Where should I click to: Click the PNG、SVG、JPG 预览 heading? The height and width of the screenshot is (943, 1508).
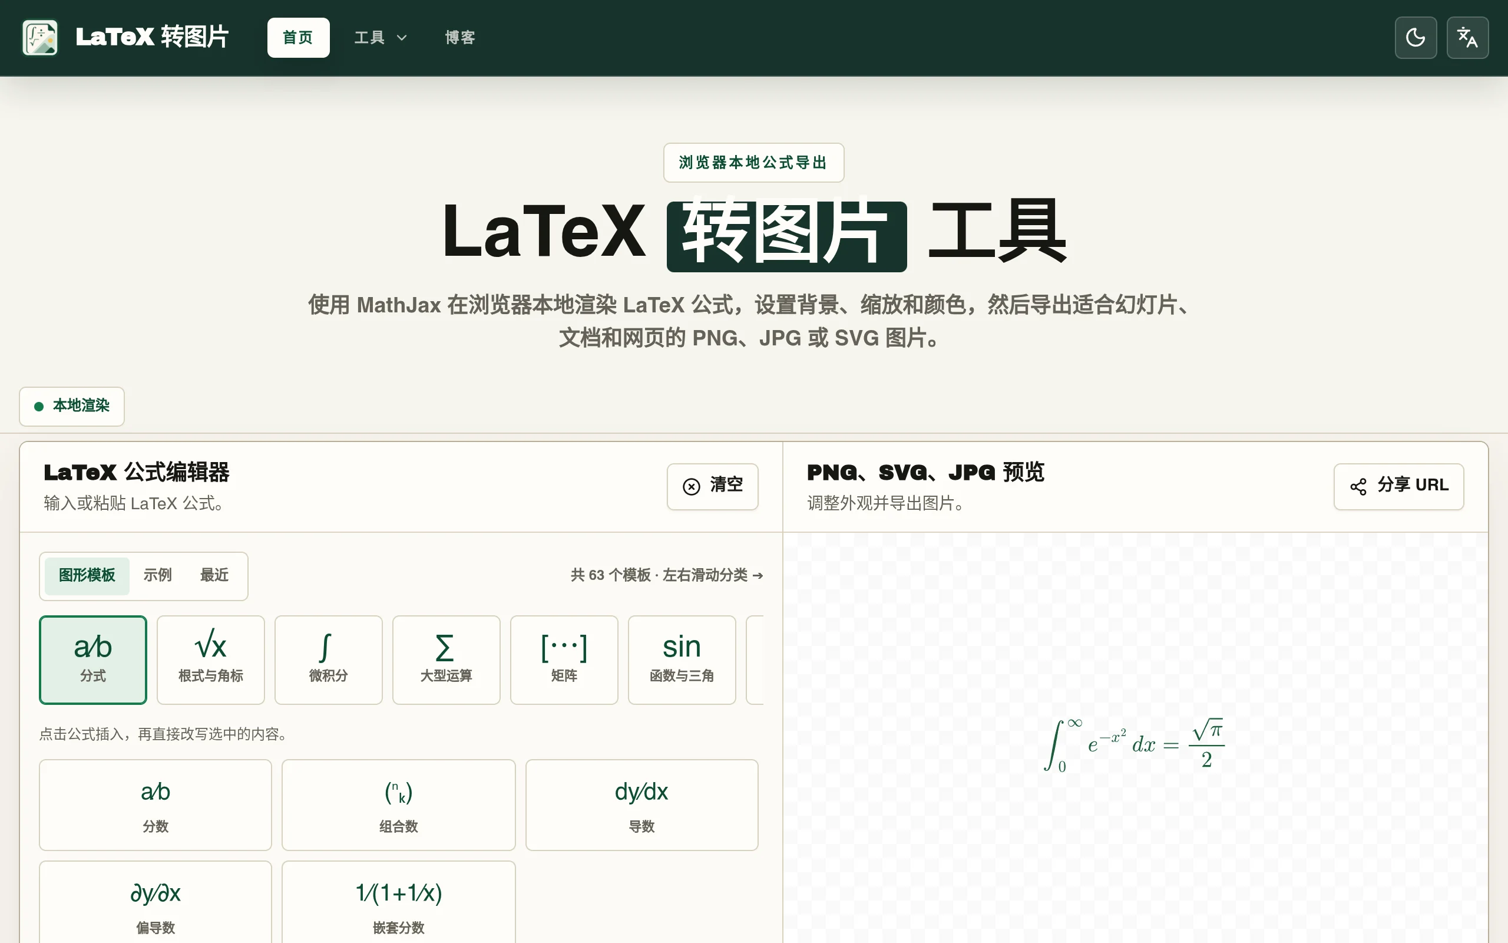(x=925, y=472)
